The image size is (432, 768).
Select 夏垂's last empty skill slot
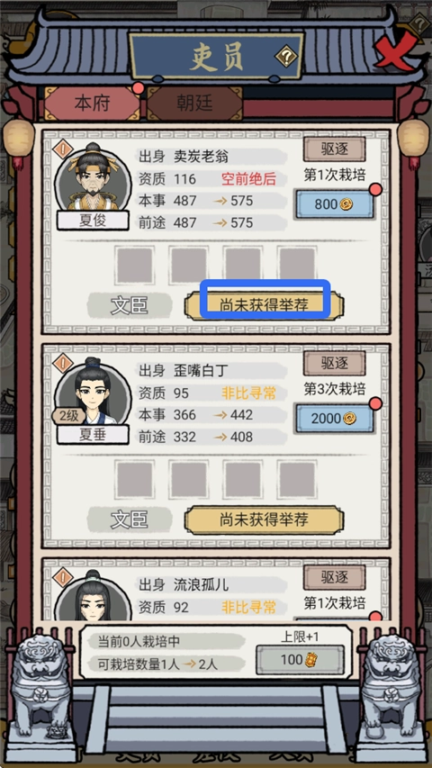(297, 479)
